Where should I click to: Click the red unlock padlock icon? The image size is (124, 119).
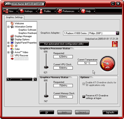click(x=115, y=44)
